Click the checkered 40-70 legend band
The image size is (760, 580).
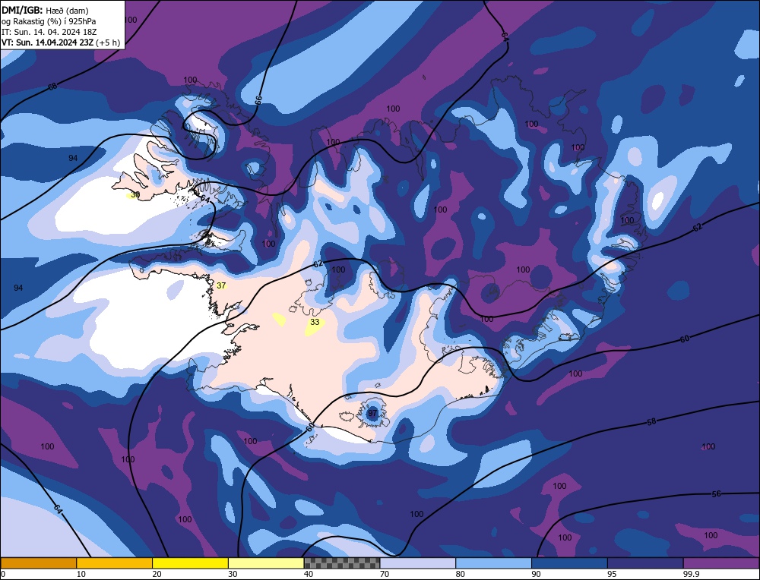[x=342, y=563]
